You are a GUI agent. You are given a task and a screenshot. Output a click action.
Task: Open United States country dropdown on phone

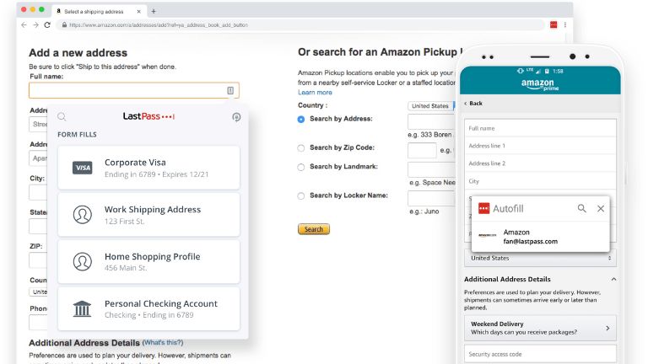tap(540, 258)
